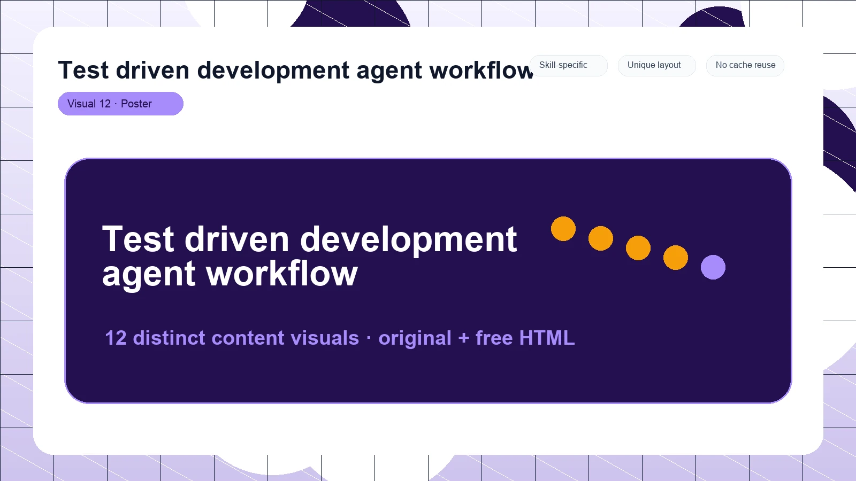The height and width of the screenshot is (481, 856).
Task: Click the No cache reuse tag
Action: coord(745,65)
